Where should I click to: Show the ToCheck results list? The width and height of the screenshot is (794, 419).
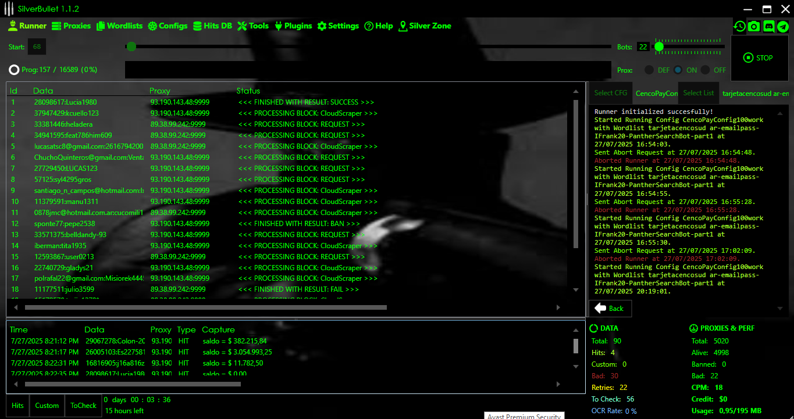(x=83, y=406)
